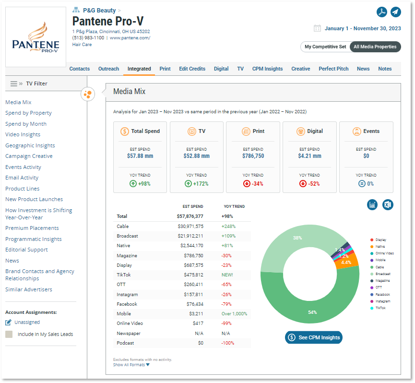This screenshot has height=383, width=415.
Task: Click the P&G Beauty hierarchy icon
Action: (x=76, y=10)
